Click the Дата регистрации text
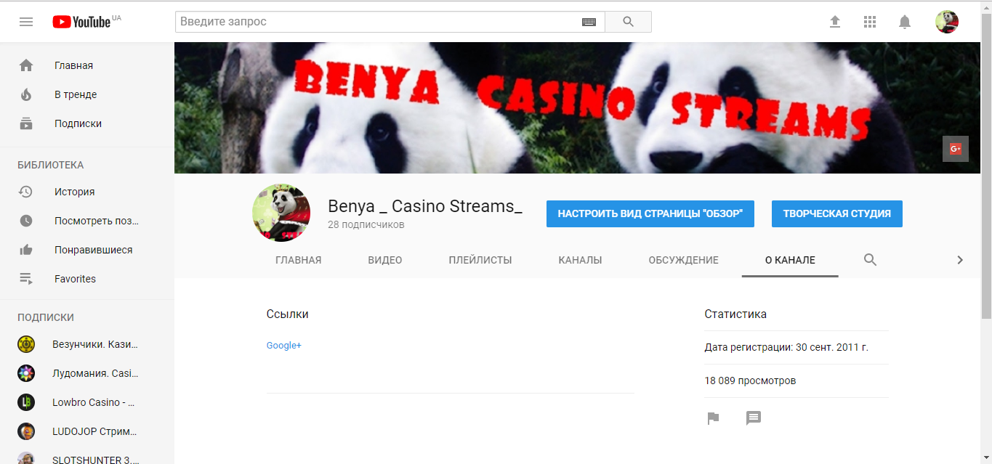Image resolution: width=992 pixels, height=464 pixels. 786,347
